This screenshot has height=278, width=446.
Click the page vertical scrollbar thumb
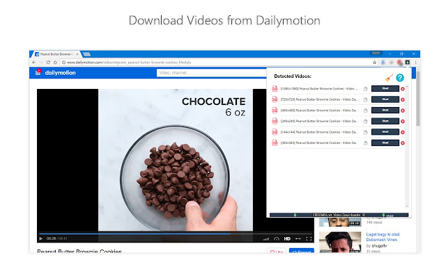(x=418, y=98)
